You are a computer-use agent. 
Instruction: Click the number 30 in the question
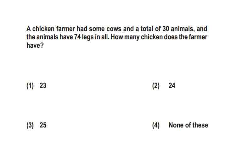[x=166, y=29]
